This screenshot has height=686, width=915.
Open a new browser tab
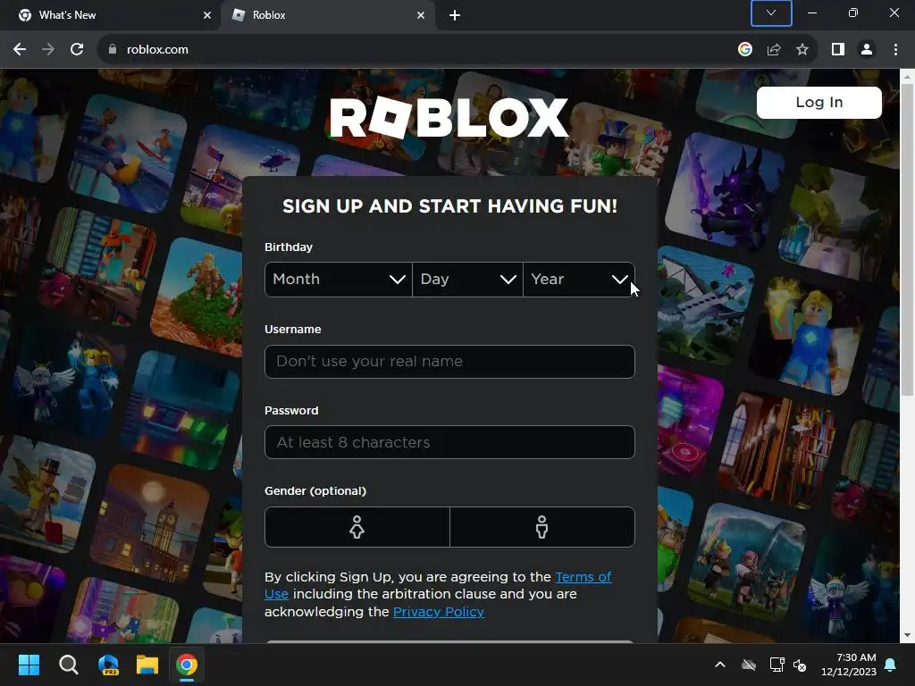[455, 15]
